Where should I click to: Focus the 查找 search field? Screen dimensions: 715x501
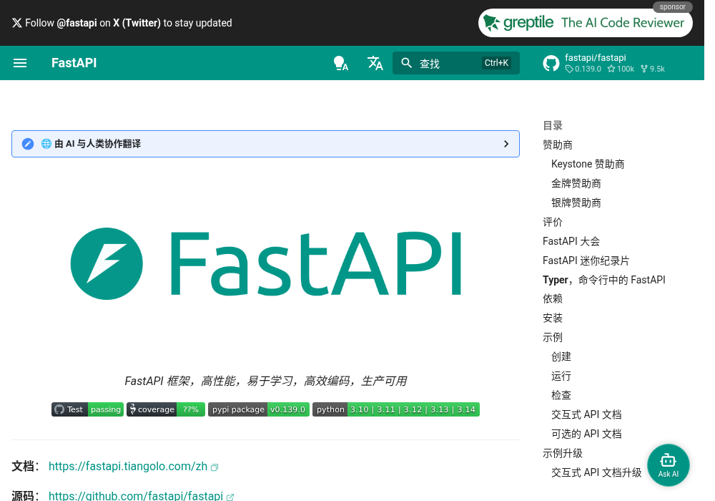pos(456,63)
